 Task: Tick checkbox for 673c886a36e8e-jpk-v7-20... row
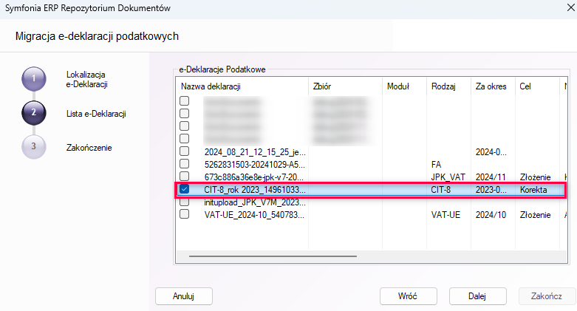[x=185, y=177]
